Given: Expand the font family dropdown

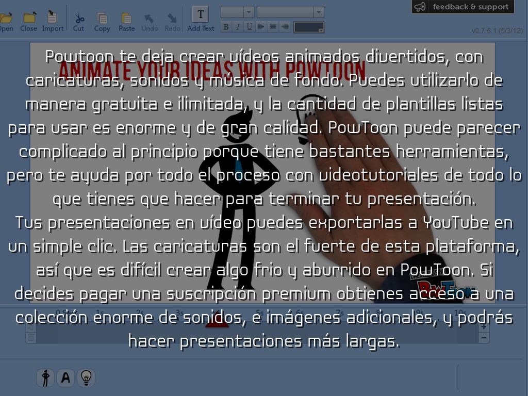Looking at the screenshot, I should click(319, 12).
